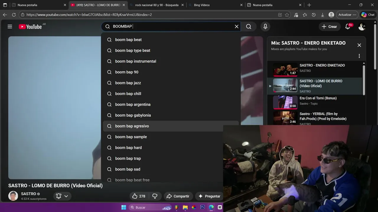378x212 pixels.
Task: Choose suggestion "boom bap gabylonia"
Action: pos(171,115)
